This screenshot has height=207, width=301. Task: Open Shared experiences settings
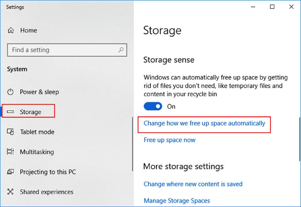[x=46, y=192]
